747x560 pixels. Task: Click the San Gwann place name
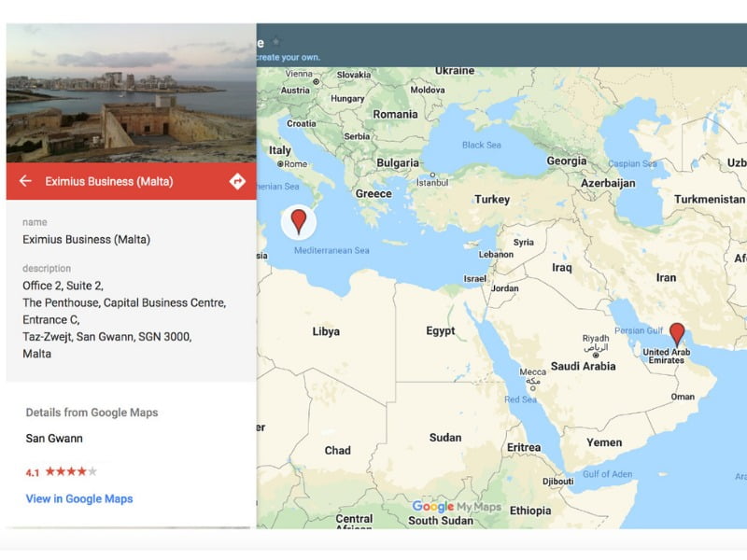[x=55, y=438]
